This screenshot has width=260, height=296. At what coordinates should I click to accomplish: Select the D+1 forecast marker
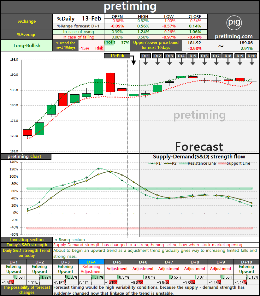145,56
